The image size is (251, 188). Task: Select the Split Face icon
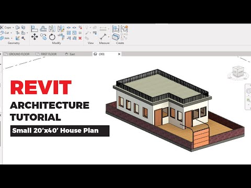pyautogui.click(x=24, y=28)
